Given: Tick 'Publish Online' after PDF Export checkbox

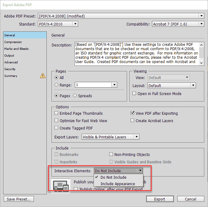Looking at the screenshot, I should click(76, 189).
